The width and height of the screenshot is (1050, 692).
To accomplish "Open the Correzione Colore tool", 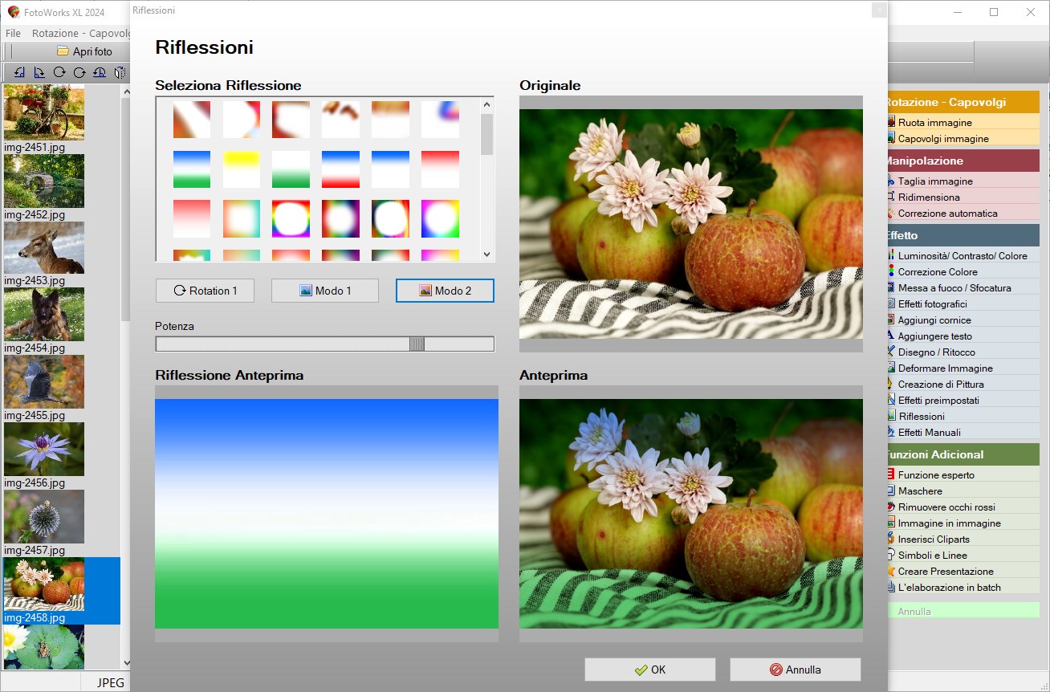I will click(962, 271).
